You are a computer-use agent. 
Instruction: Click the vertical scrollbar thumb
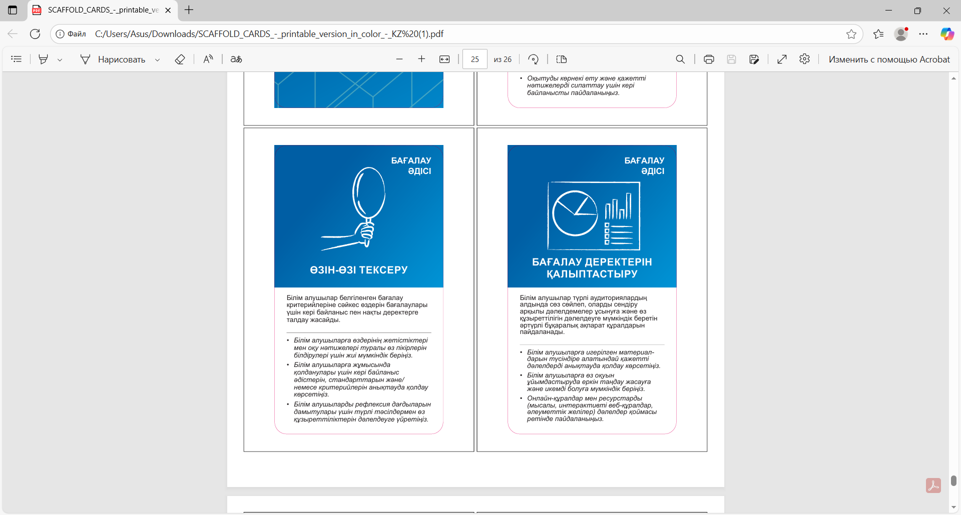coord(953,480)
